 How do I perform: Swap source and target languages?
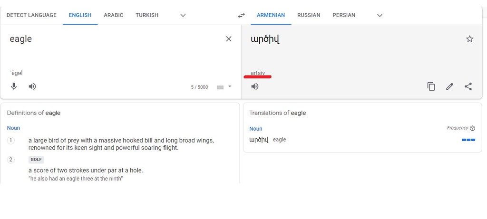click(x=241, y=15)
